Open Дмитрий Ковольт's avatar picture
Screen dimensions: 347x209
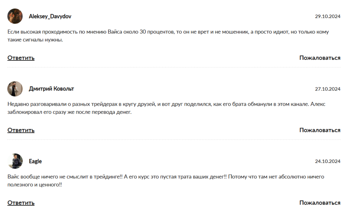15,89
